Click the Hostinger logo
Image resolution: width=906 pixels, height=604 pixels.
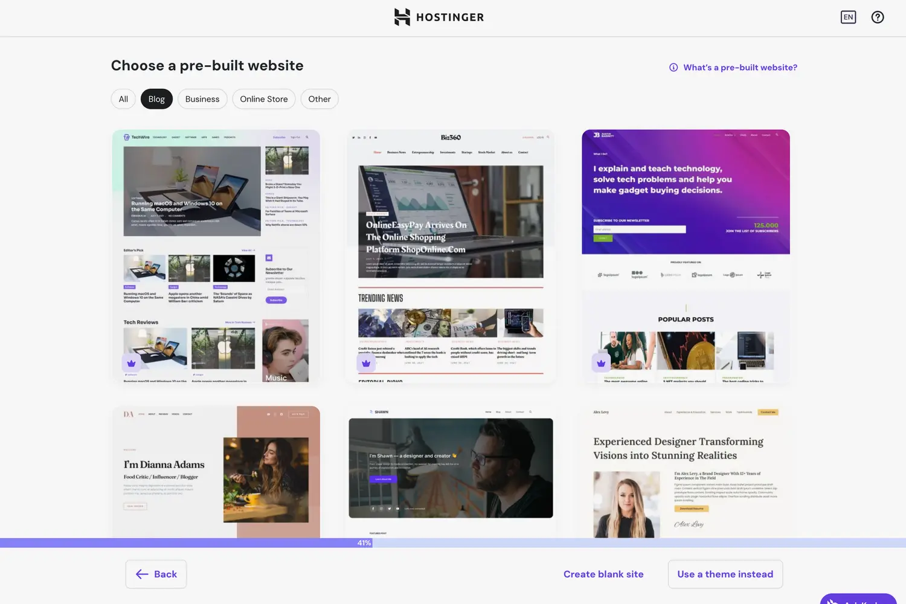point(439,17)
